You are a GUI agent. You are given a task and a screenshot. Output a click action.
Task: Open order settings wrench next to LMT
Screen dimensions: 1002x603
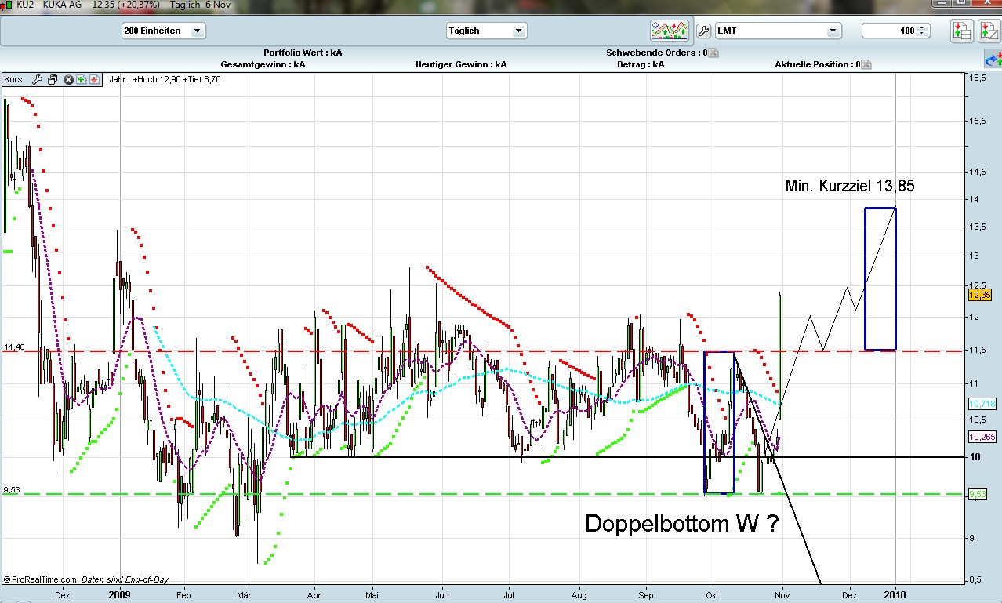(702, 31)
